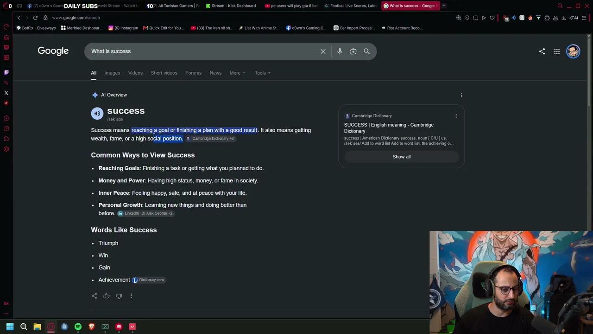Switch to Football Live Scores browser tab
The width and height of the screenshot is (593, 334).
pyautogui.click(x=351, y=6)
